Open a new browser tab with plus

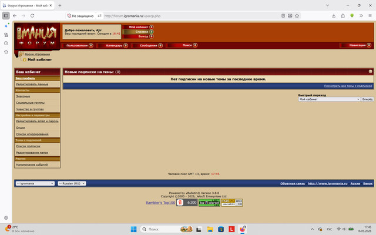(x=60, y=5)
